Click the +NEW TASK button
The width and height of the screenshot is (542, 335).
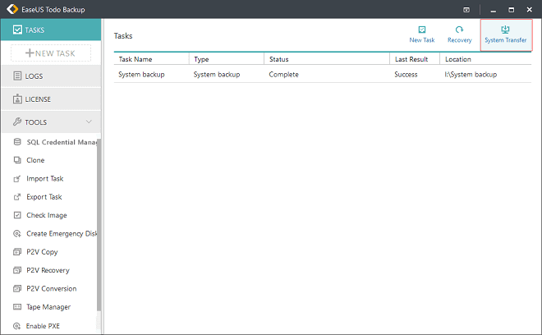(x=51, y=53)
